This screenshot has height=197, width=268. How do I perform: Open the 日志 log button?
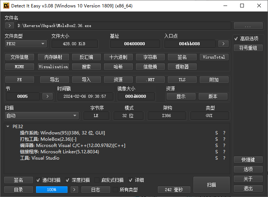tap(96, 190)
